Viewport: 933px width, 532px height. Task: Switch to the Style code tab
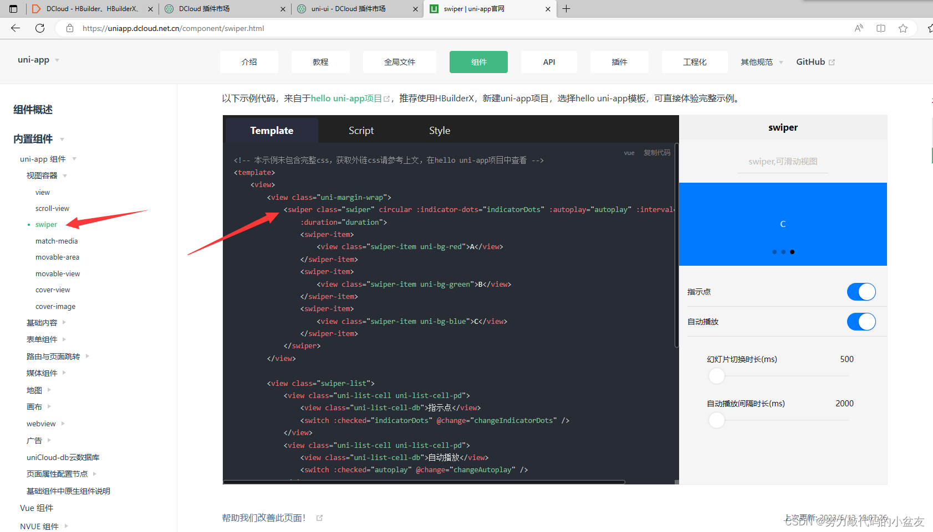coord(440,131)
